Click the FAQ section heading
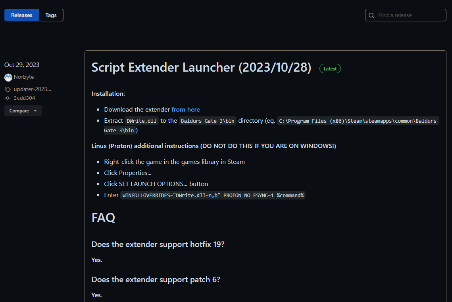 click(103, 217)
